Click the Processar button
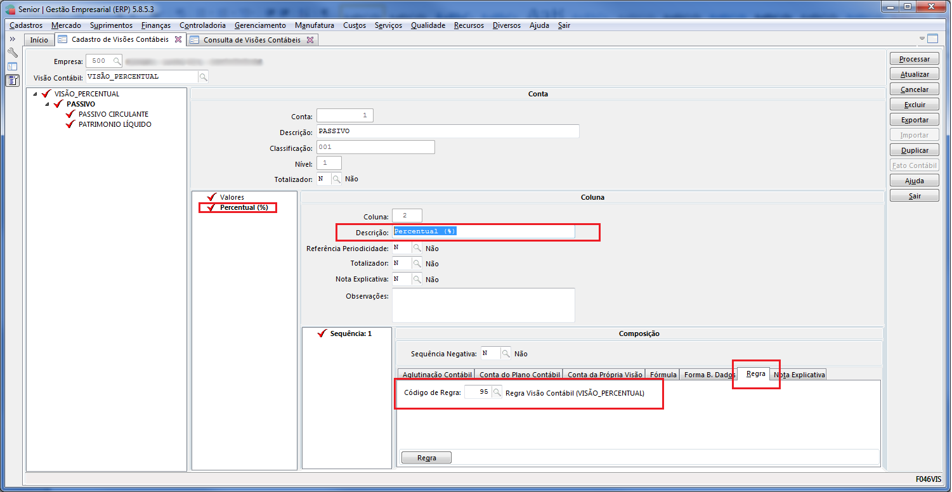The height and width of the screenshot is (492, 952). pyautogui.click(x=915, y=59)
